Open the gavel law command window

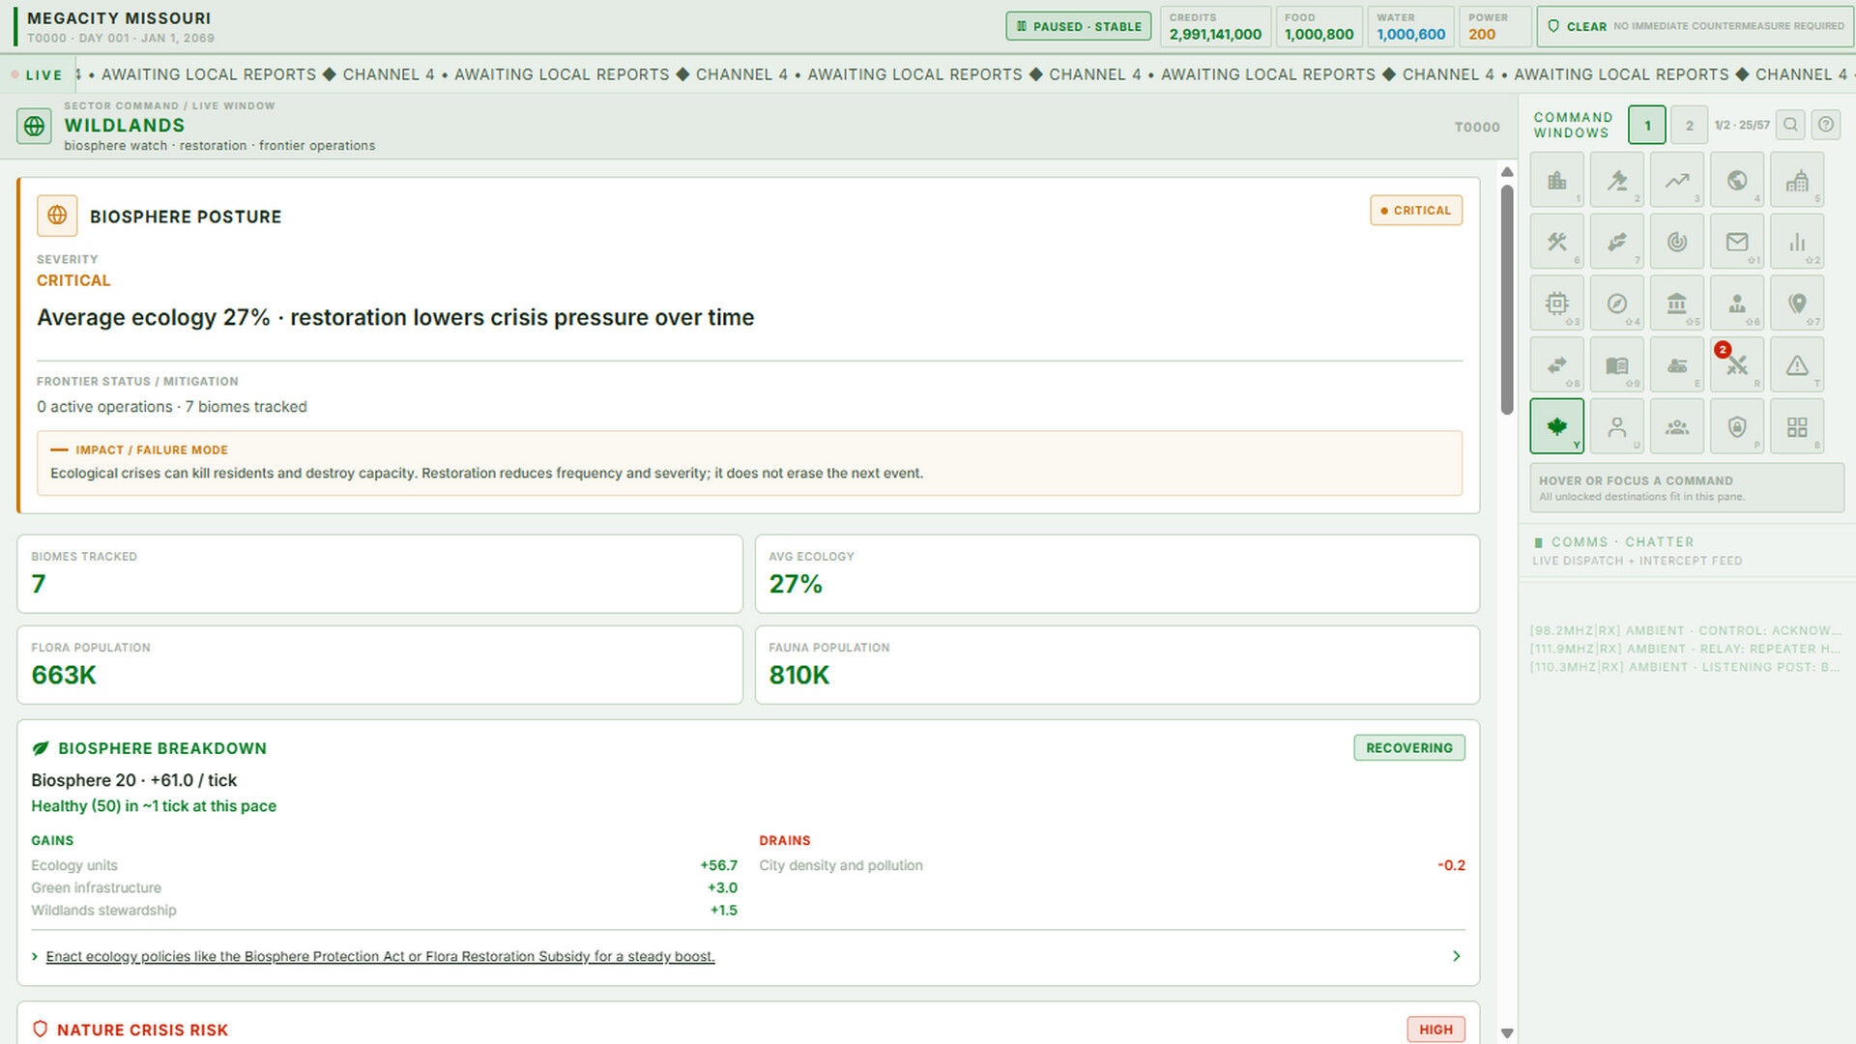(1616, 180)
